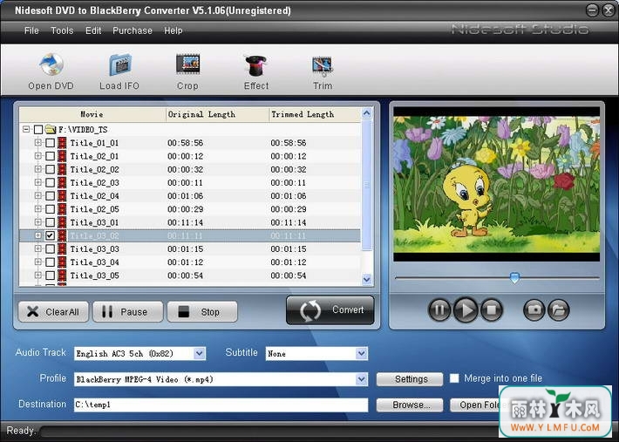Click the movie list scroll up arrow
The width and height of the screenshot is (619, 442).
coord(367,113)
